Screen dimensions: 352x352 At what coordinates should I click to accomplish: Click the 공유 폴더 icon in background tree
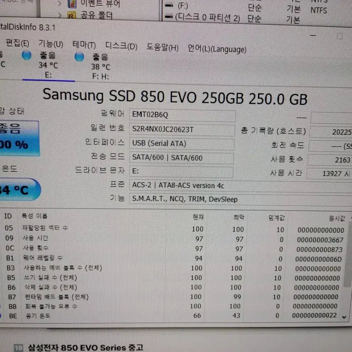pos(71,15)
